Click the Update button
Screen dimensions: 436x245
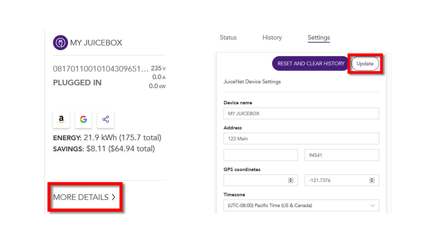(x=365, y=64)
